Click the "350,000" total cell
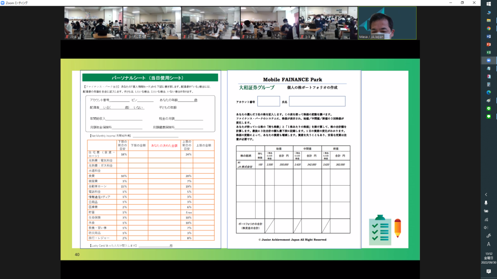497x279 pixels. (x=283, y=165)
